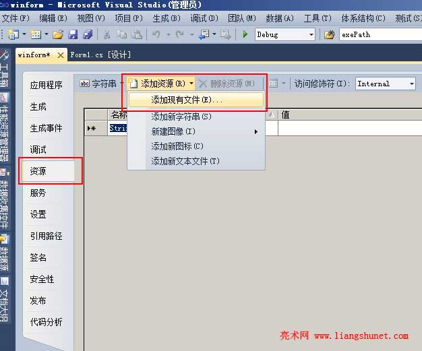Choose Add New String (添加新字符串) entry

(196, 117)
